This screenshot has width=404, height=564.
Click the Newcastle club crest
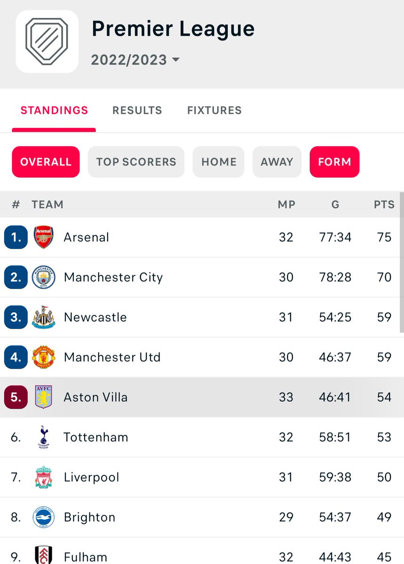44,317
